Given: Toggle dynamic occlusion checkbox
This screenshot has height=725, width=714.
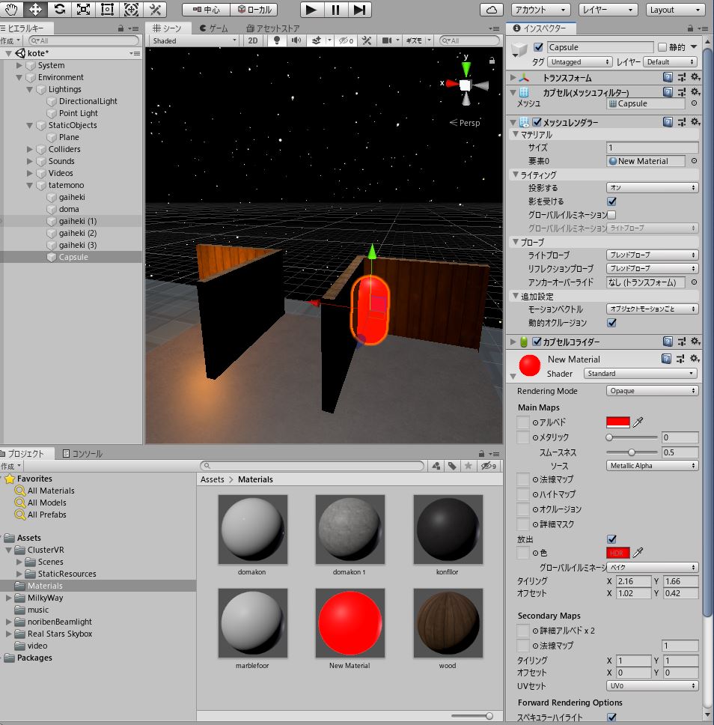Looking at the screenshot, I should click(x=612, y=323).
